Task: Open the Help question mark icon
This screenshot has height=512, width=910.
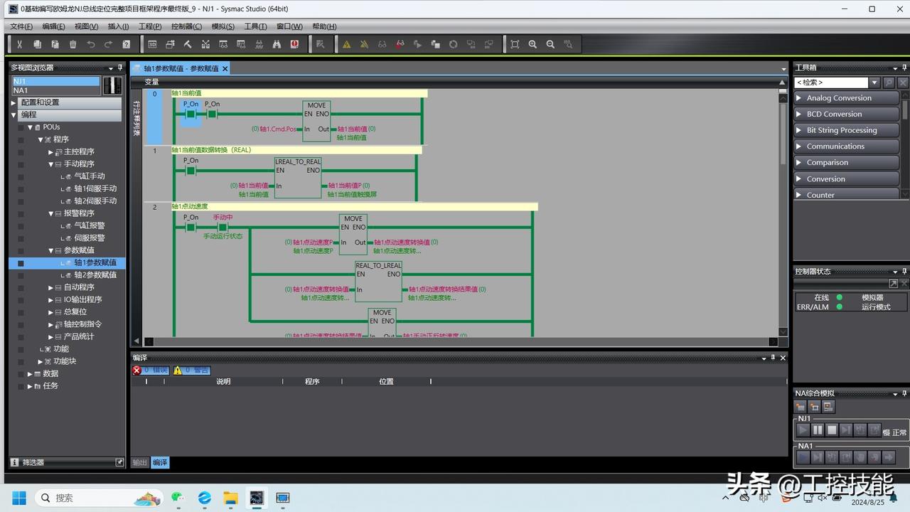Action: pos(127,44)
